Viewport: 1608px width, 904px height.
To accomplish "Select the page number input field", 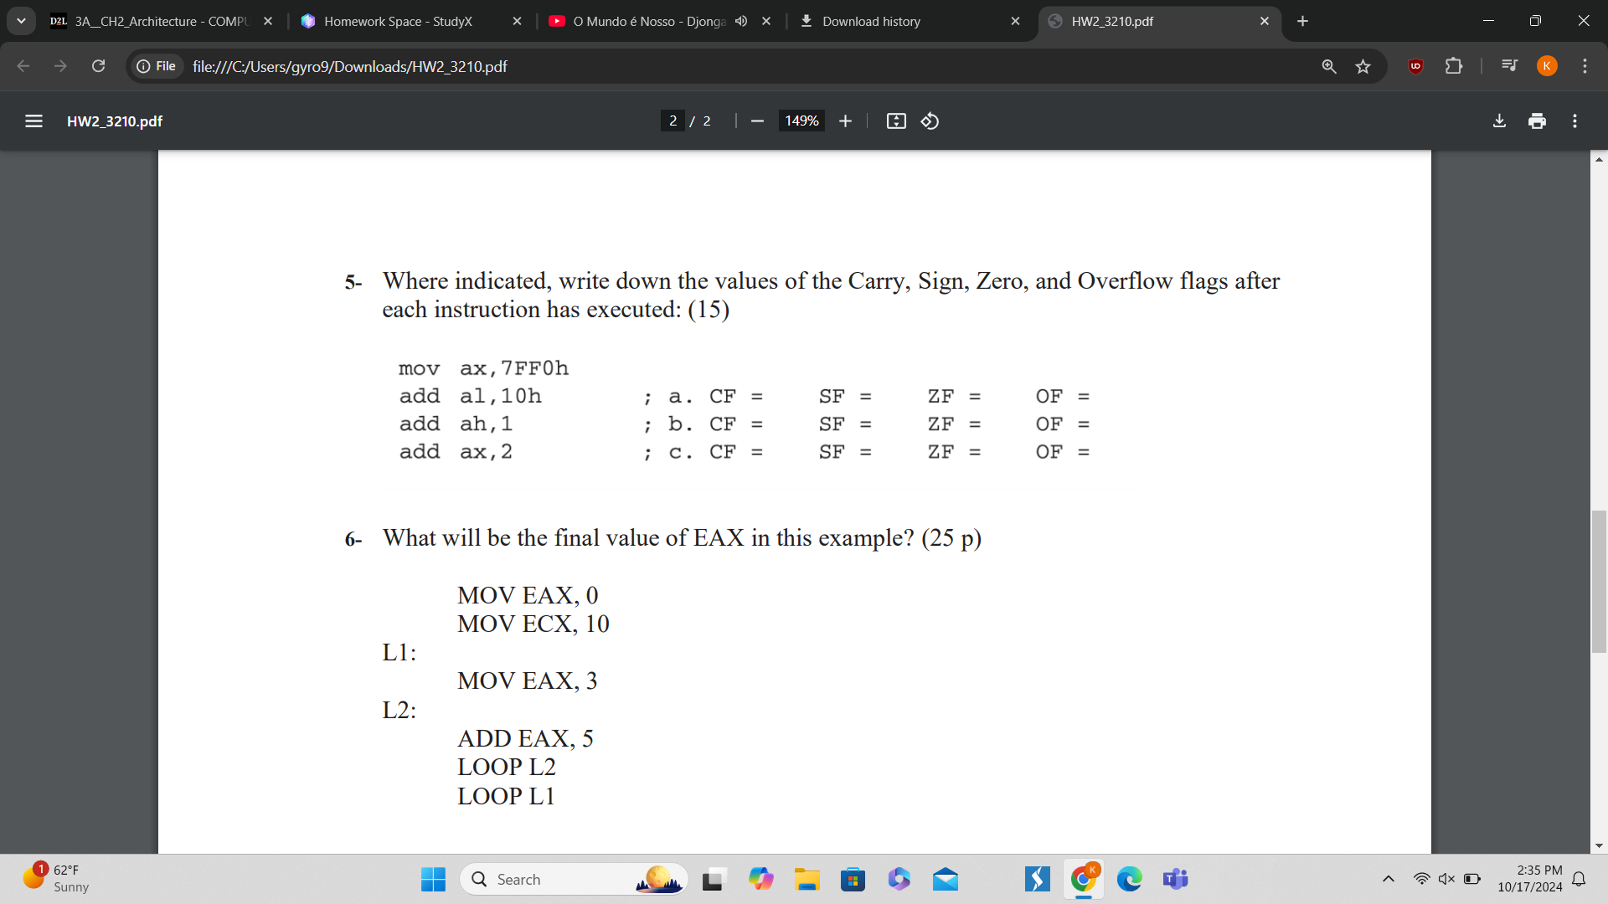I will [673, 121].
